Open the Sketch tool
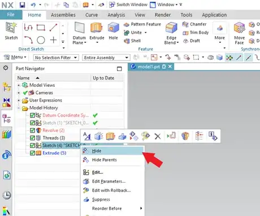 [x=11, y=31]
